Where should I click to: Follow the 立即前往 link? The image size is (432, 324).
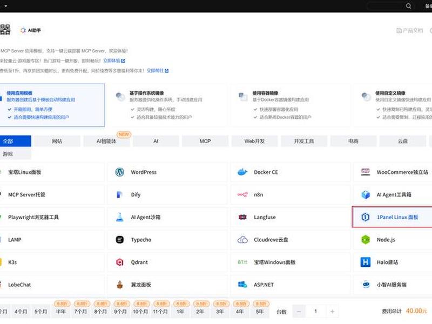(157, 71)
